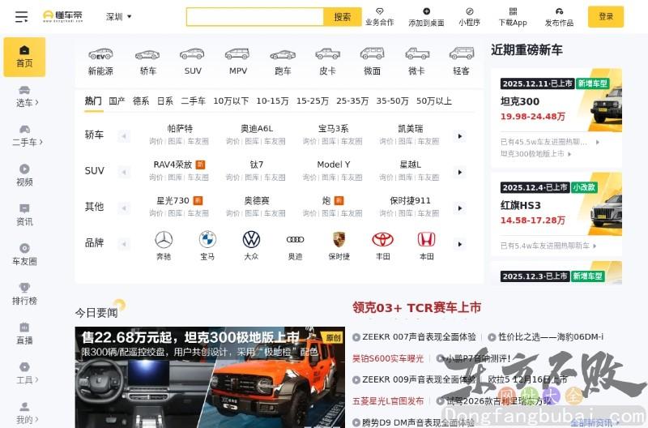Open the 奥迪A6L car link
The image size is (648, 428).
click(257, 129)
